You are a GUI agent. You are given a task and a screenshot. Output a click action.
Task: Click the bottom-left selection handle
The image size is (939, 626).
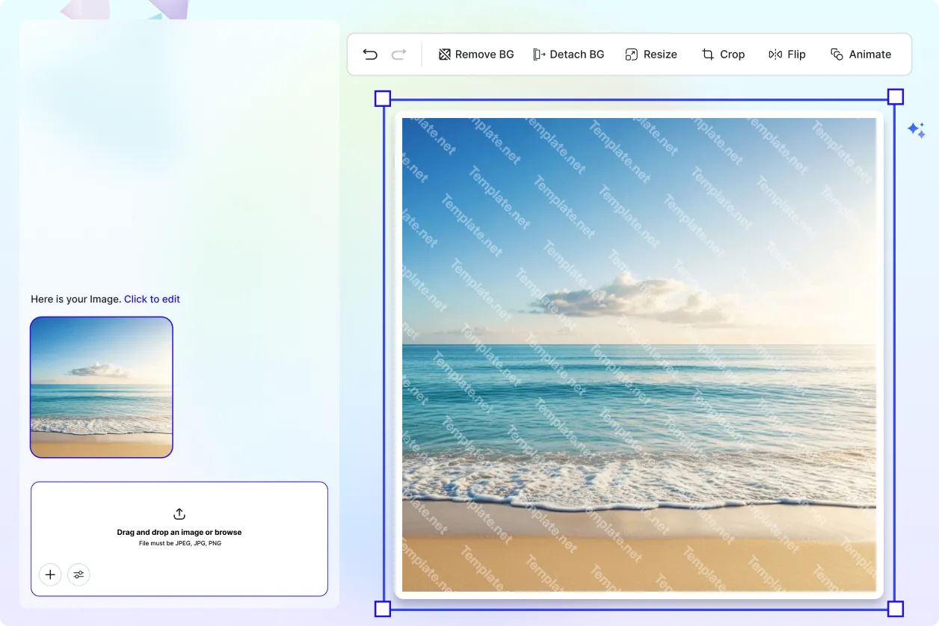pyautogui.click(x=382, y=609)
